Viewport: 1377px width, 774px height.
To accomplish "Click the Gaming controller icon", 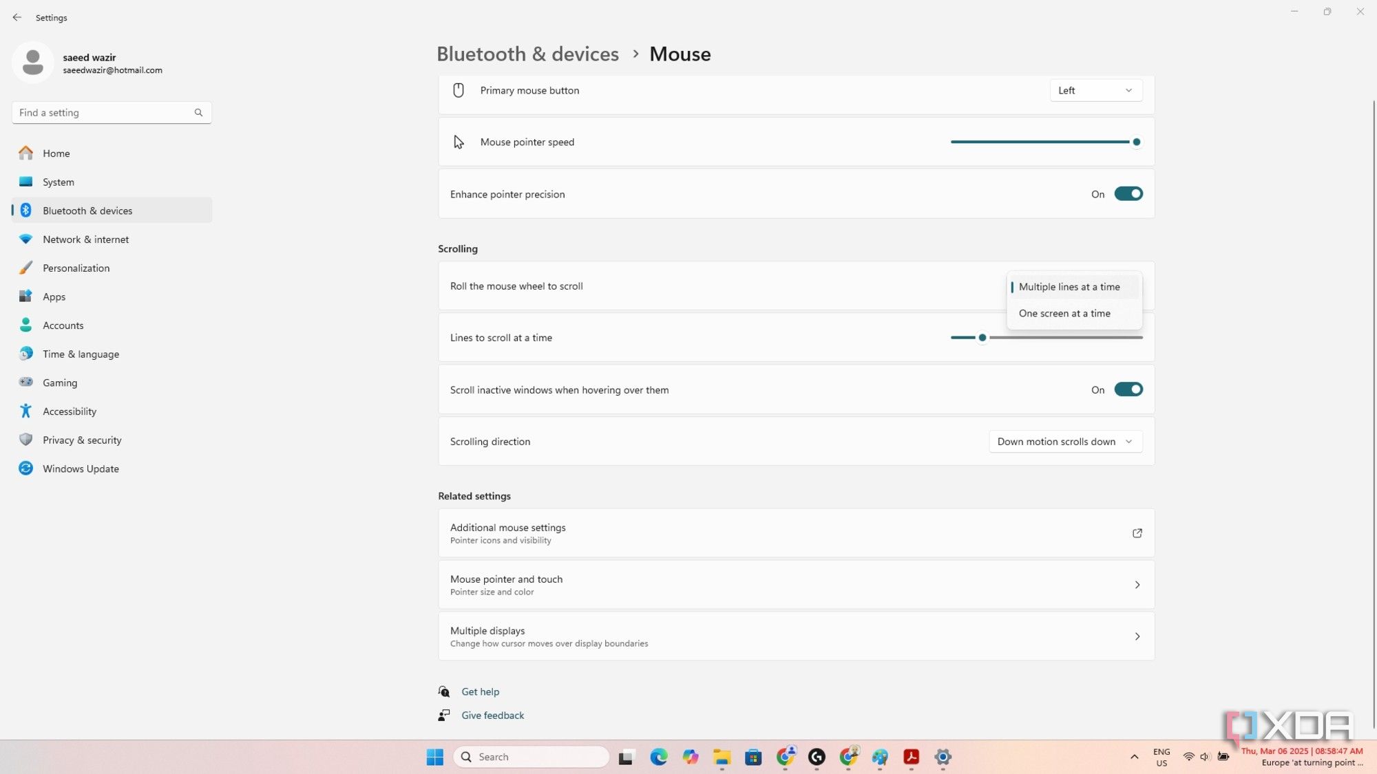I will (x=25, y=382).
